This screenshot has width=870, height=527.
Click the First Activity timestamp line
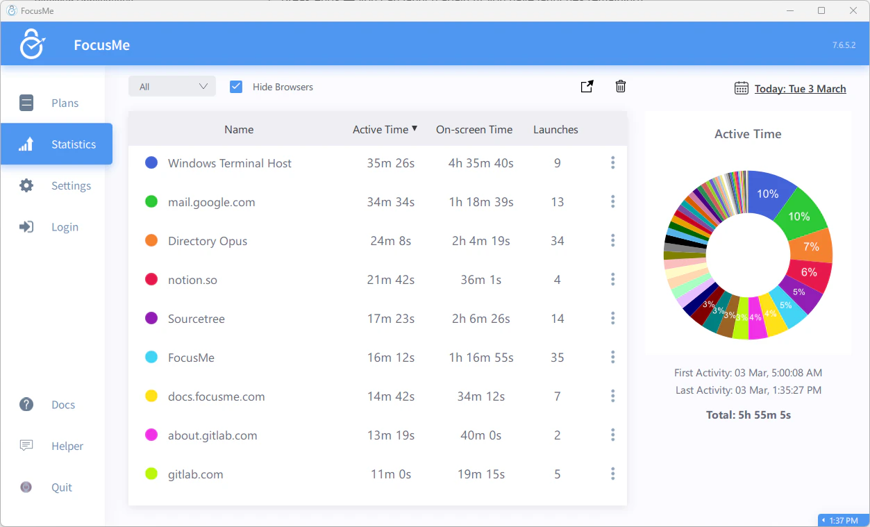(x=748, y=373)
